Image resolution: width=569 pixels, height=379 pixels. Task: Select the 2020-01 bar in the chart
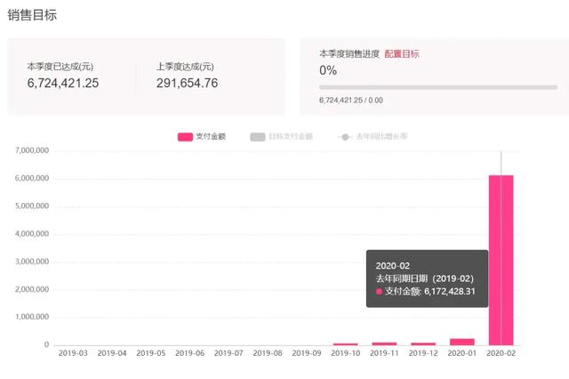click(461, 342)
